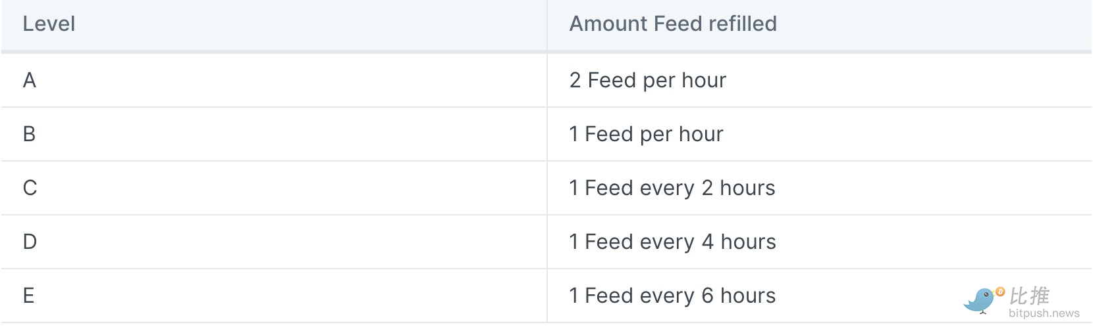This screenshot has width=1093, height=331.
Task: Click the bitpush.news watermark text
Action: click(x=1044, y=314)
